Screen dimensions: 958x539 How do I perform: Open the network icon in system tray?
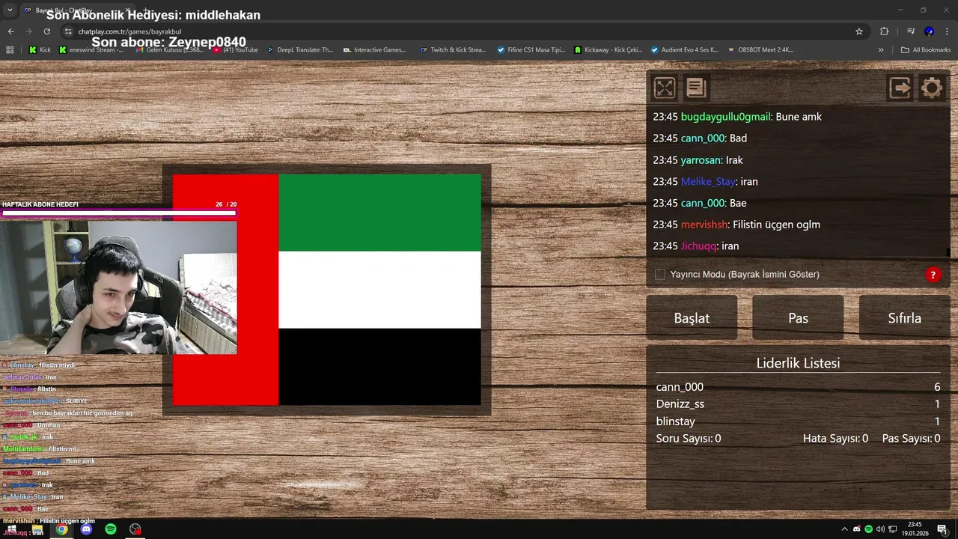coord(892,529)
